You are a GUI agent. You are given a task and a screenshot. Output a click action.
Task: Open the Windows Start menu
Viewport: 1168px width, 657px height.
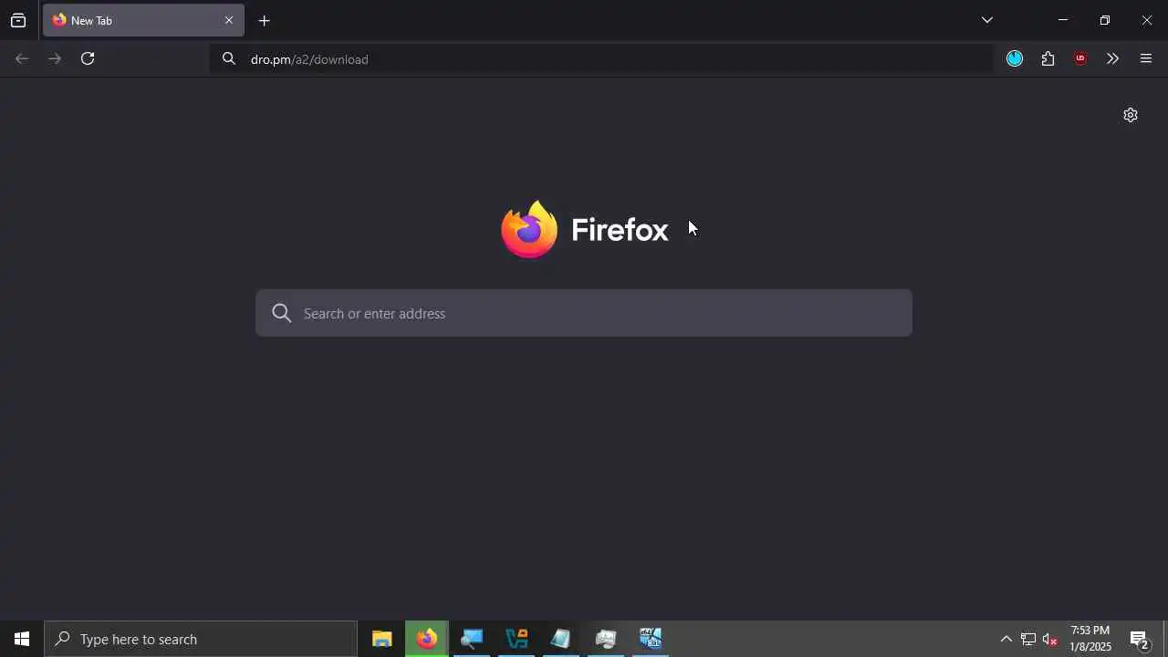[22, 639]
